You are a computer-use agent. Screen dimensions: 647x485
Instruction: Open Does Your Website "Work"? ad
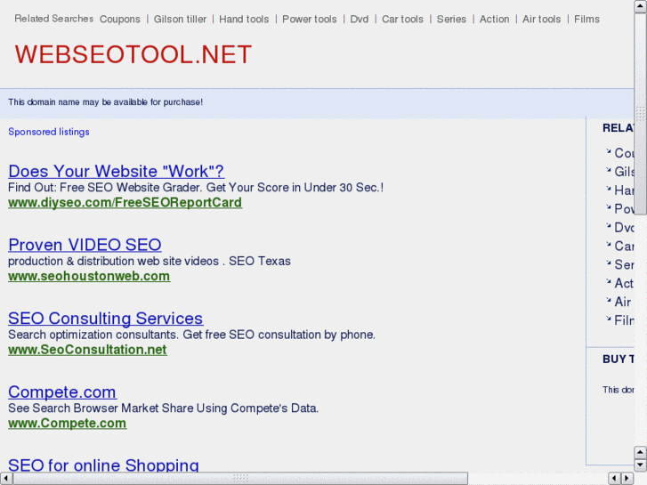pos(116,171)
